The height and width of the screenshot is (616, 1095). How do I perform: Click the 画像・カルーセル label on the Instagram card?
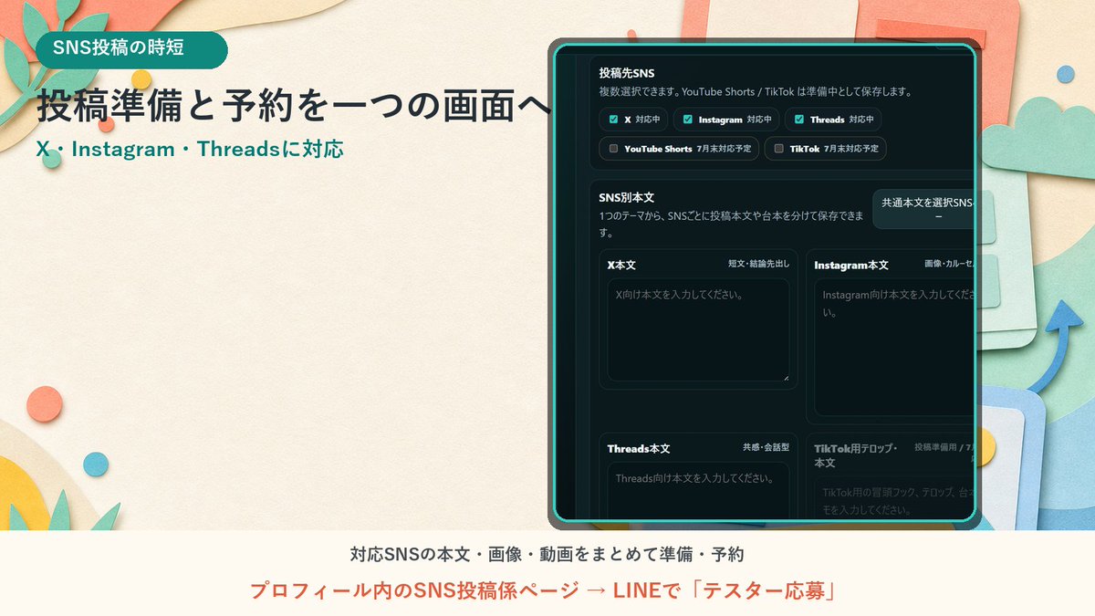point(950,264)
